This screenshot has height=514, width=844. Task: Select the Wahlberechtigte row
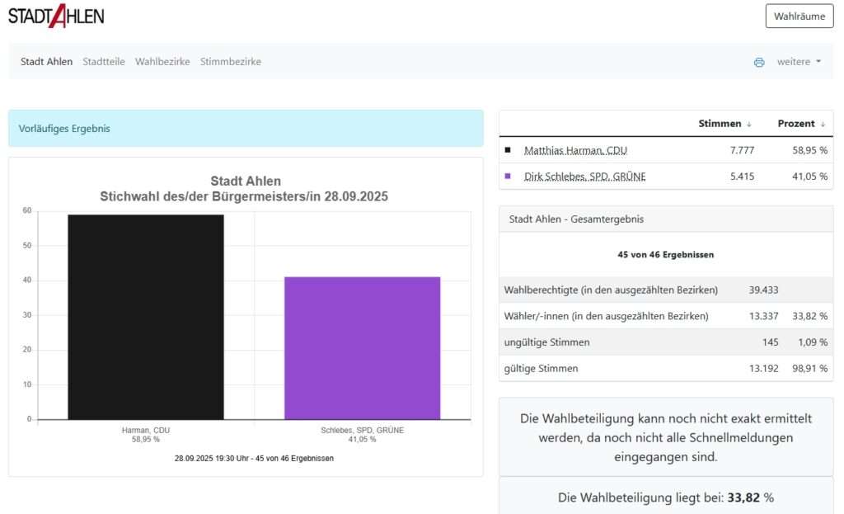pyautogui.click(x=665, y=290)
